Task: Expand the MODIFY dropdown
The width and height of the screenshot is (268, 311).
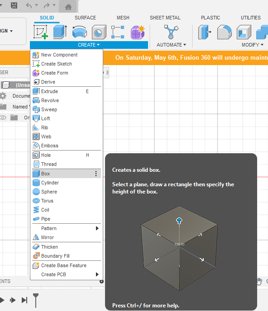Action: [x=253, y=45]
